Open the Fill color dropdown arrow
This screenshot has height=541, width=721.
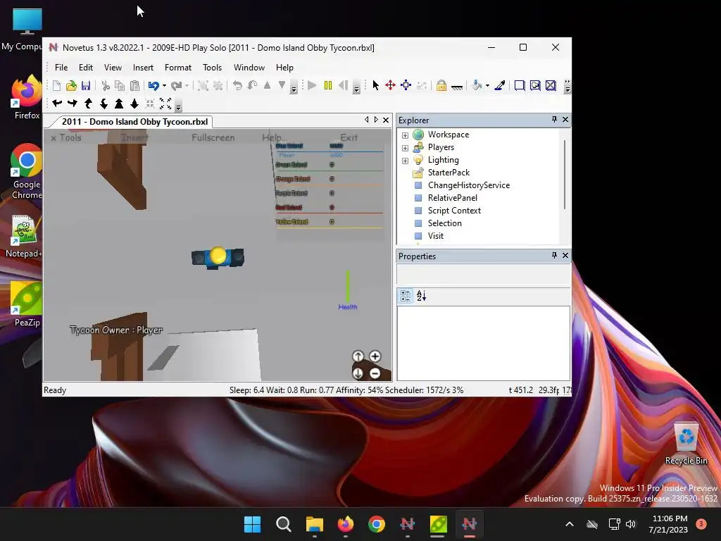point(487,85)
